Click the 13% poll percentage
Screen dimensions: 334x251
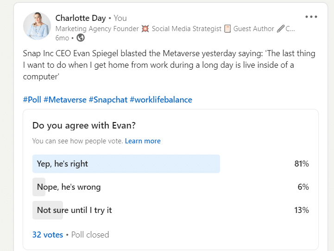(301, 210)
